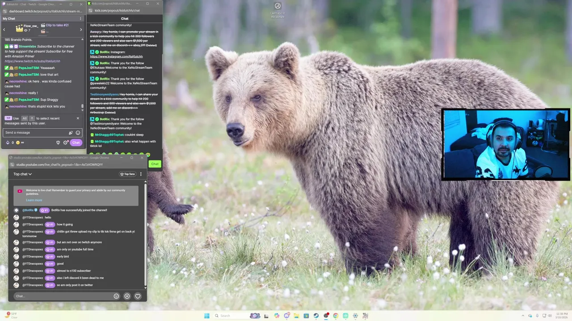Open the volume control in system tray
This screenshot has height=321, width=572.
(550, 316)
